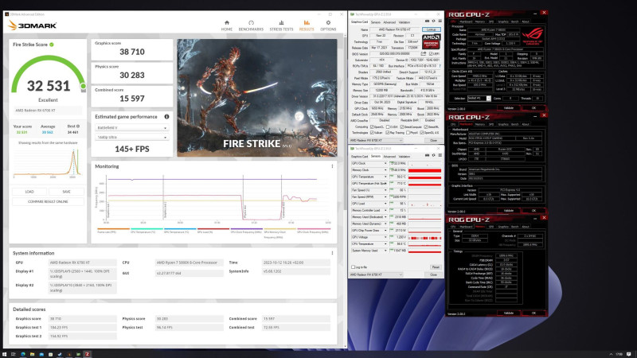637x358 pixels.
Task: Open the GPU Load sensor dropdown arrow
Action: 385,204
